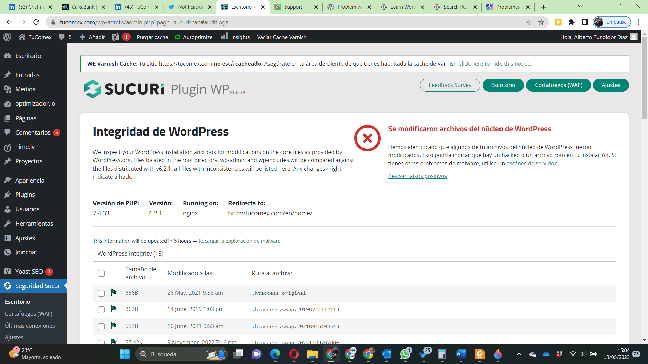Open Herramientas in the sidebar
Viewport: 648px width, 364px height.
click(x=34, y=223)
